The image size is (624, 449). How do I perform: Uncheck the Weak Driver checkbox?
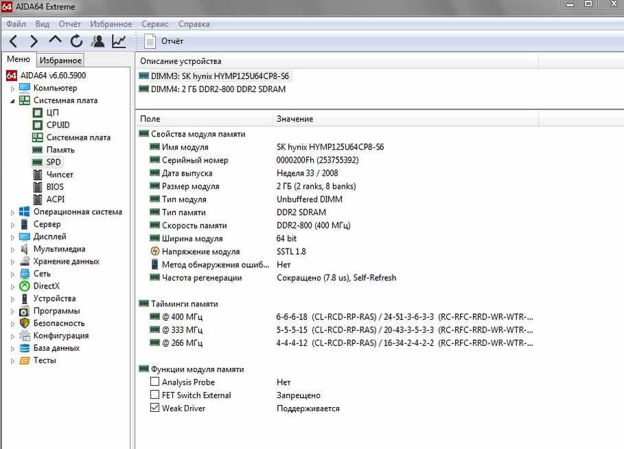(155, 408)
